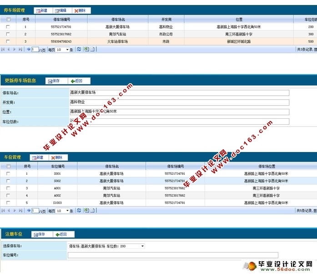
Task: Refresh the parking lot table
Action: (x=79, y=49)
